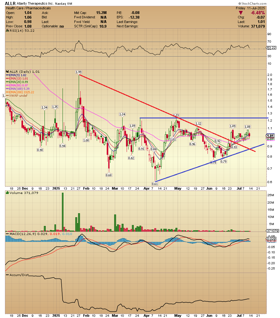Click the 0.84 low label in April
280x318 pixels.
[154, 149]
